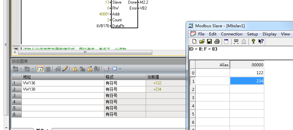Click the pause chart status button
The height and width of the screenshot is (130, 293).
pos(48,69)
